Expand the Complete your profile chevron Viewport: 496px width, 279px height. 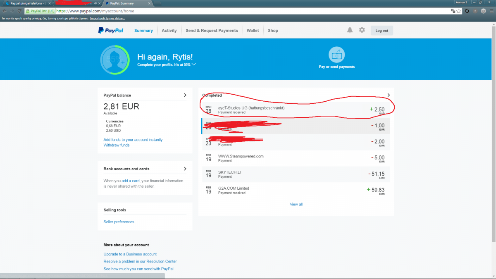[x=194, y=64]
